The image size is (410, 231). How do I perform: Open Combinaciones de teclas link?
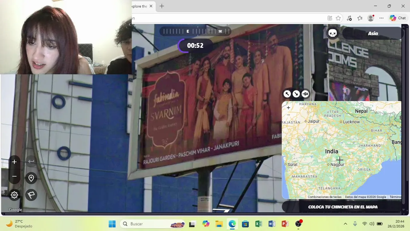pos(324,197)
